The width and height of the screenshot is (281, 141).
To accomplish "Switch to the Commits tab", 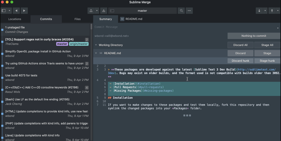I will [x=46, y=19].
